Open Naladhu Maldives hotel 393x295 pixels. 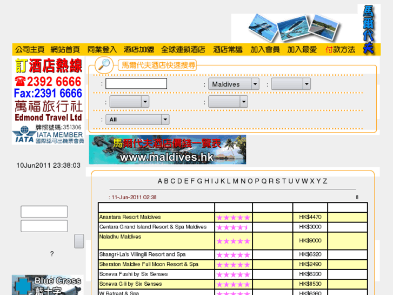[120, 237]
